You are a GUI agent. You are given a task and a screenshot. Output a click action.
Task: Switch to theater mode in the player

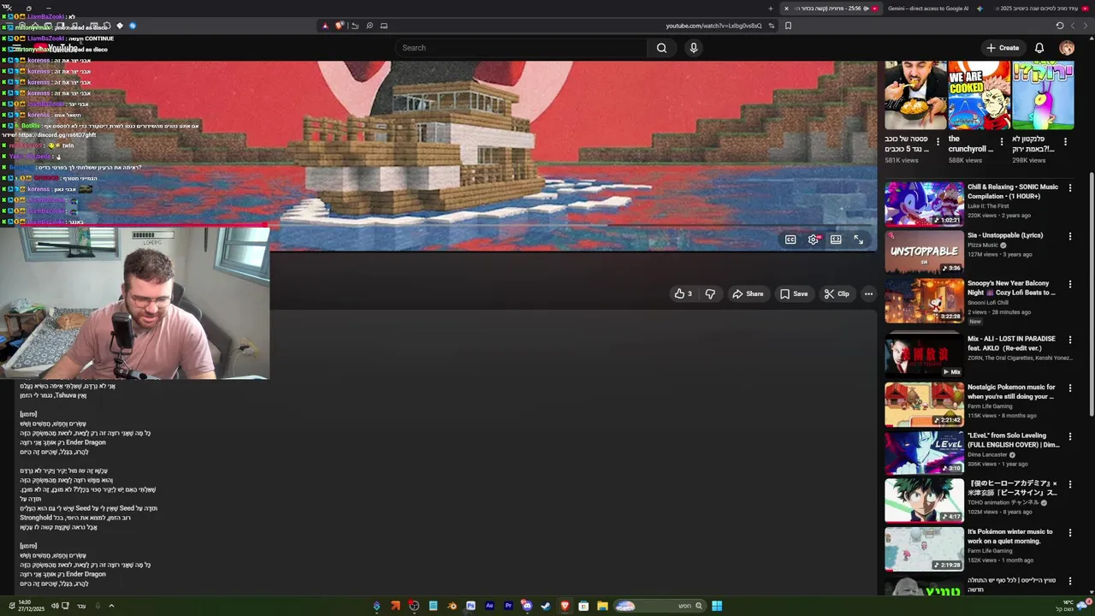pyautogui.click(x=836, y=240)
